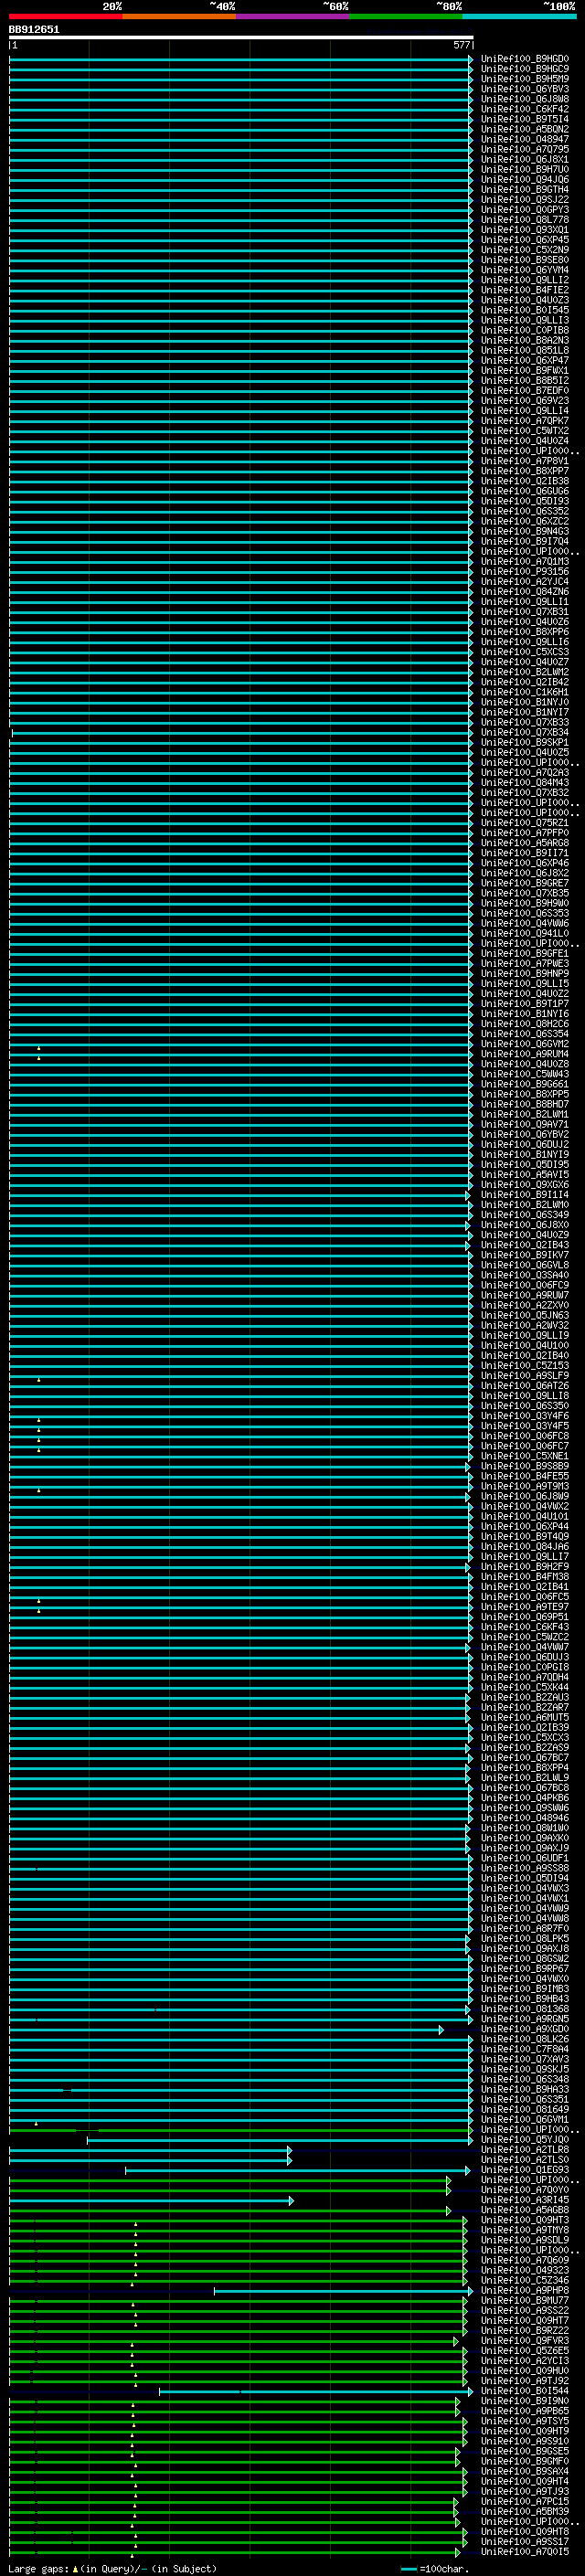The height and width of the screenshot is (2576, 585).
Task: Click entry UniRef100_Q93XQ1
Action: 525,230
